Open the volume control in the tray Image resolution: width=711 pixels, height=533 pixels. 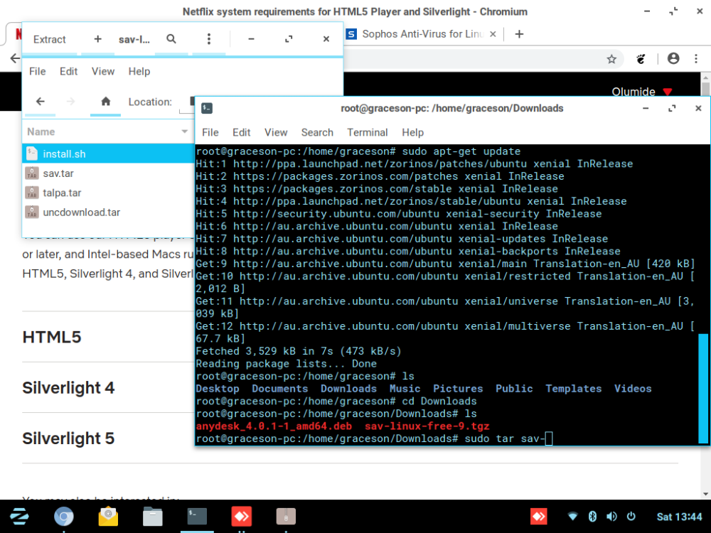pos(611,516)
